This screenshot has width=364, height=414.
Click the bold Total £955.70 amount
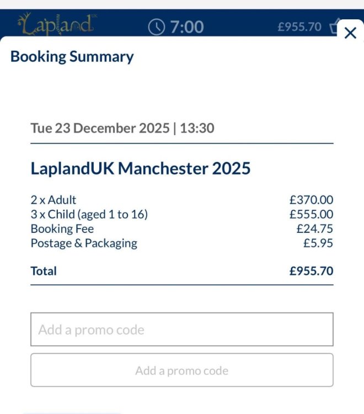311,271
